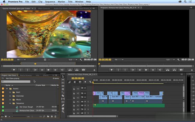The width and height of the screenshot is (195, 122).
Task: Switch Project panel to icon view
Action: [x=6, y=117]
